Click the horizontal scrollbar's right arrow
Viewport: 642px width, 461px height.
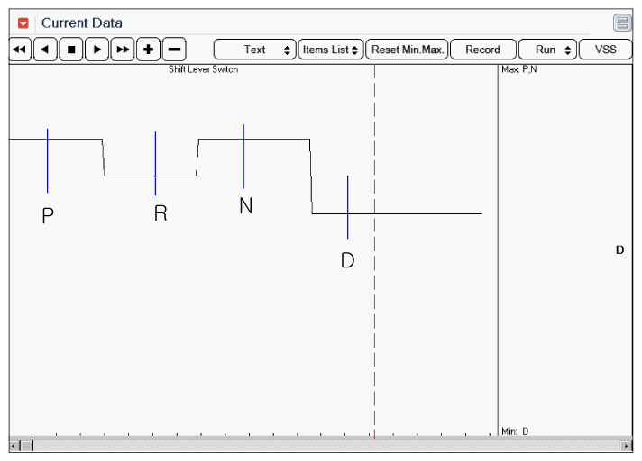tap(627, 446)
